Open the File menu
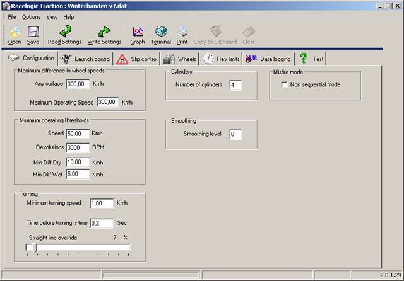Image resolution: width=404 pixels, height=281 pixels. tap(12, 17)
